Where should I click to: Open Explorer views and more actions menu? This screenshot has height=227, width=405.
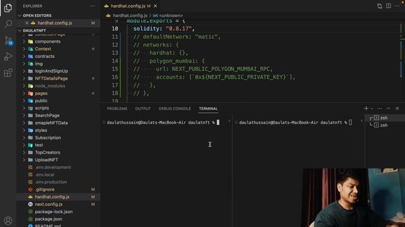[92, 6]
